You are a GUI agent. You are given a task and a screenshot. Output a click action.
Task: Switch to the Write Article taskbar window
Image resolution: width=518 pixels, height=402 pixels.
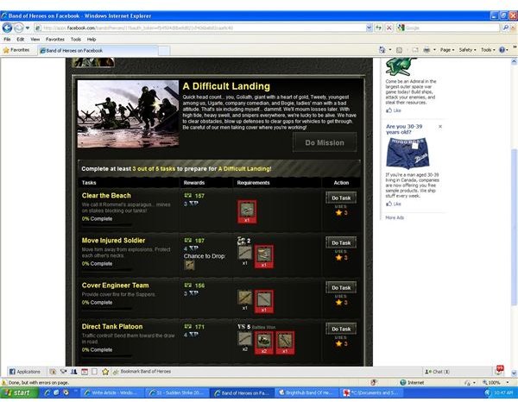point(112,393)
